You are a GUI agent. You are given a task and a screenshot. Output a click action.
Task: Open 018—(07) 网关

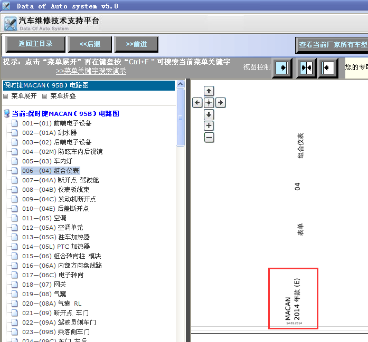click(x=44, y=285)
